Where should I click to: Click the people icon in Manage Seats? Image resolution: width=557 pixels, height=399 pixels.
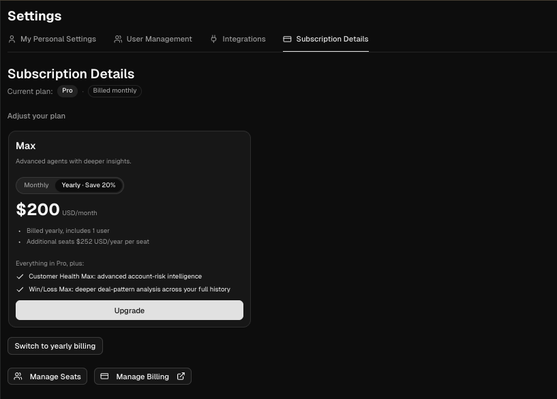tap(18, 377)
